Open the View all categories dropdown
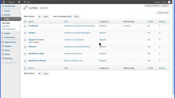 click(62, 16)
